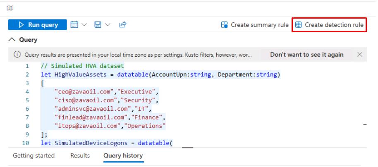The height and width of the screenshot is (167, 378).
Task: Click the save query disk icon
Action: 98,25
